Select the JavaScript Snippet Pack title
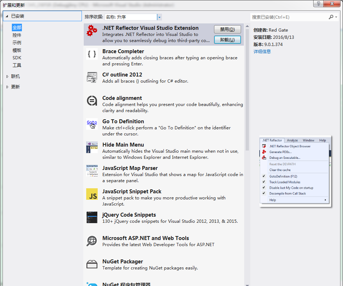 [x=132, y=192]
